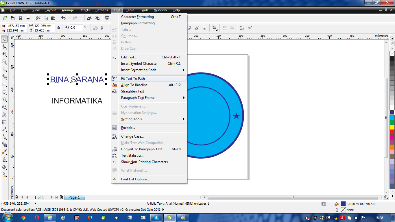Click the Import icon in the toolbar
This screenshot has height=222, width=395.
coord(89,18)
